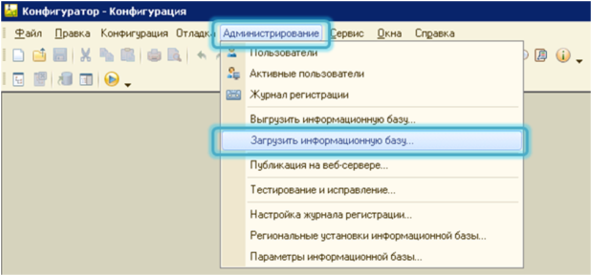Open Настройка журнала регистрации...
The image size is (592, 276).
click(x=371, y=215)
